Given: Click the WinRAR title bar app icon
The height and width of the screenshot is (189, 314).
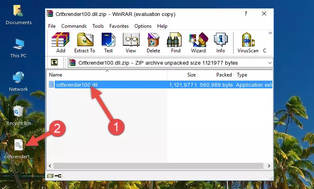Looking at the screenshot, I should click(x=50, y=13).
